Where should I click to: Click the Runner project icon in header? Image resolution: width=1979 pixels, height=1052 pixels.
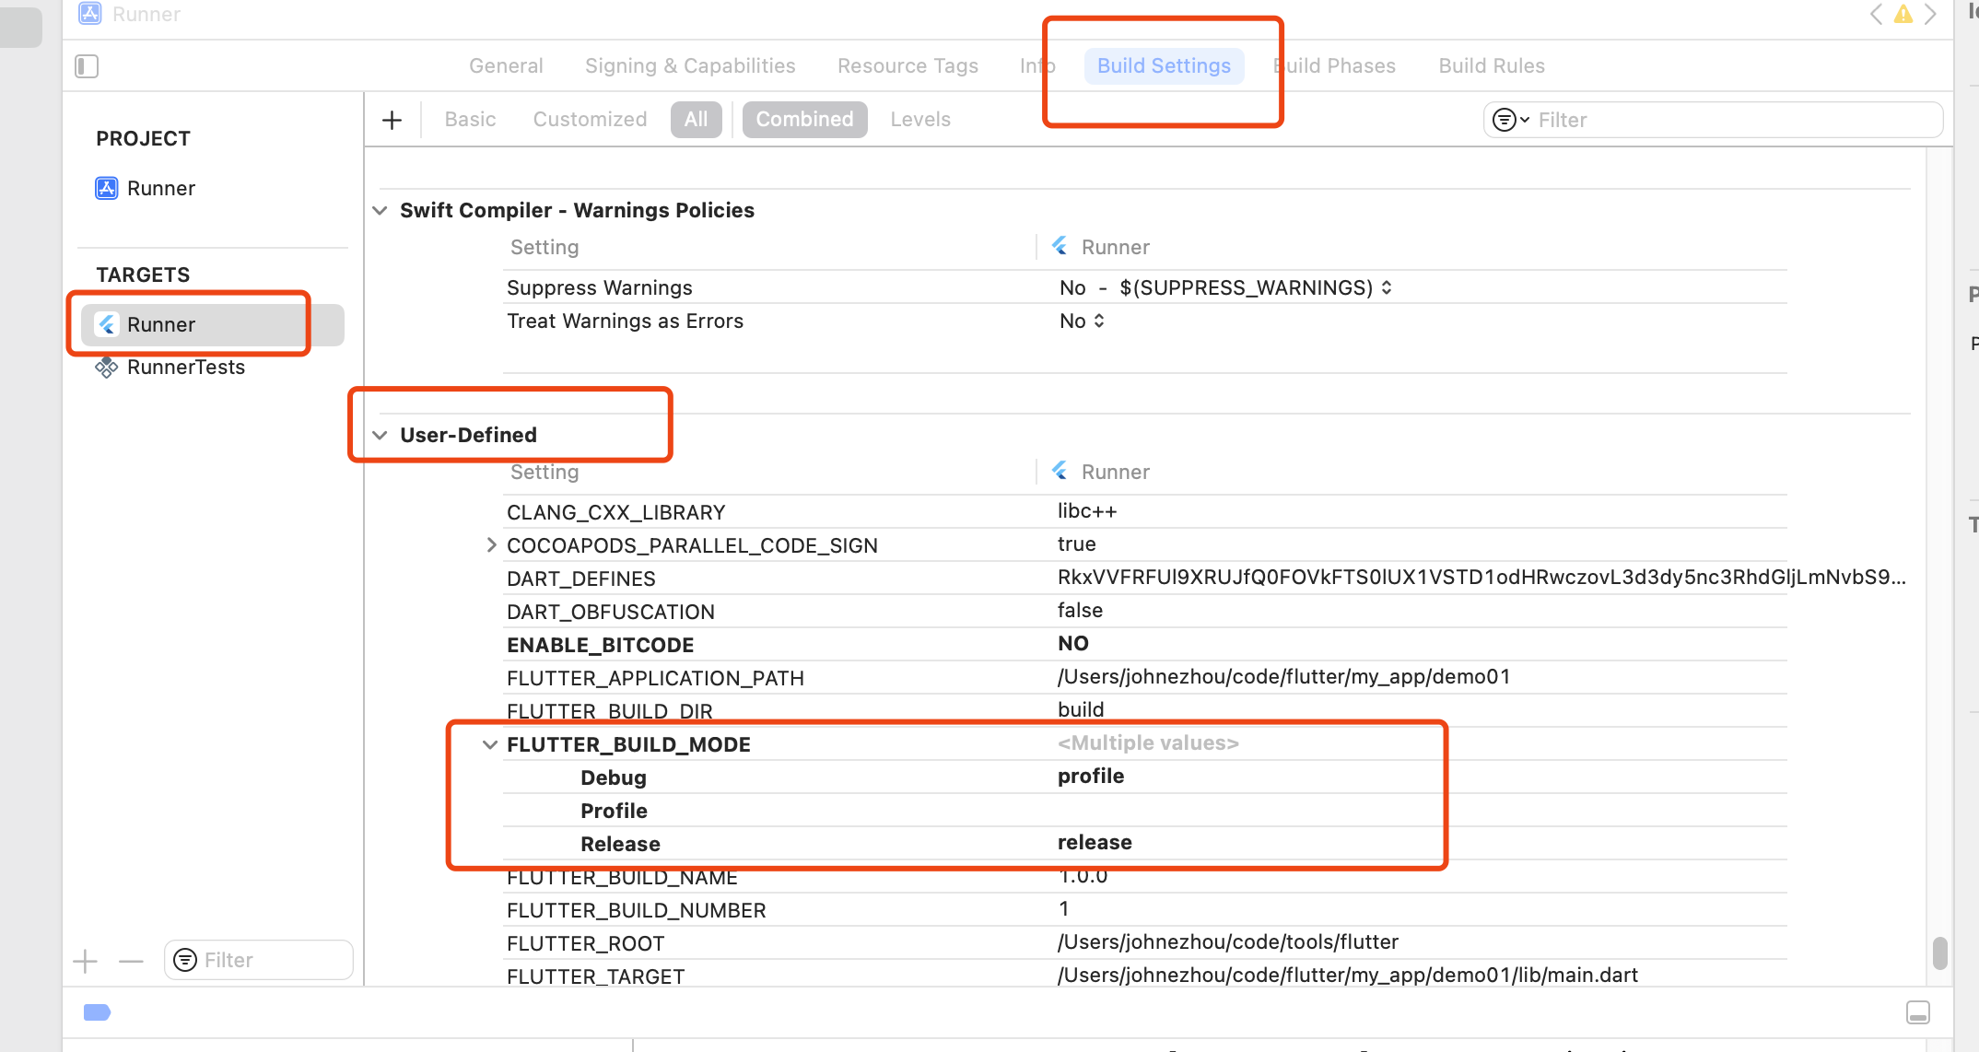(89, 13)
